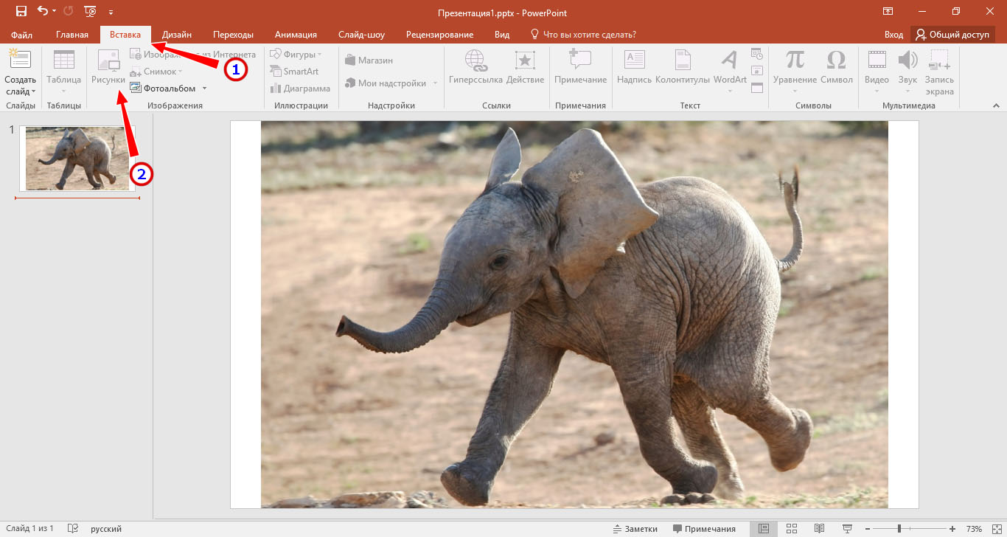
Task: Click the zoom slider handle
Action: tap(899, 529)
